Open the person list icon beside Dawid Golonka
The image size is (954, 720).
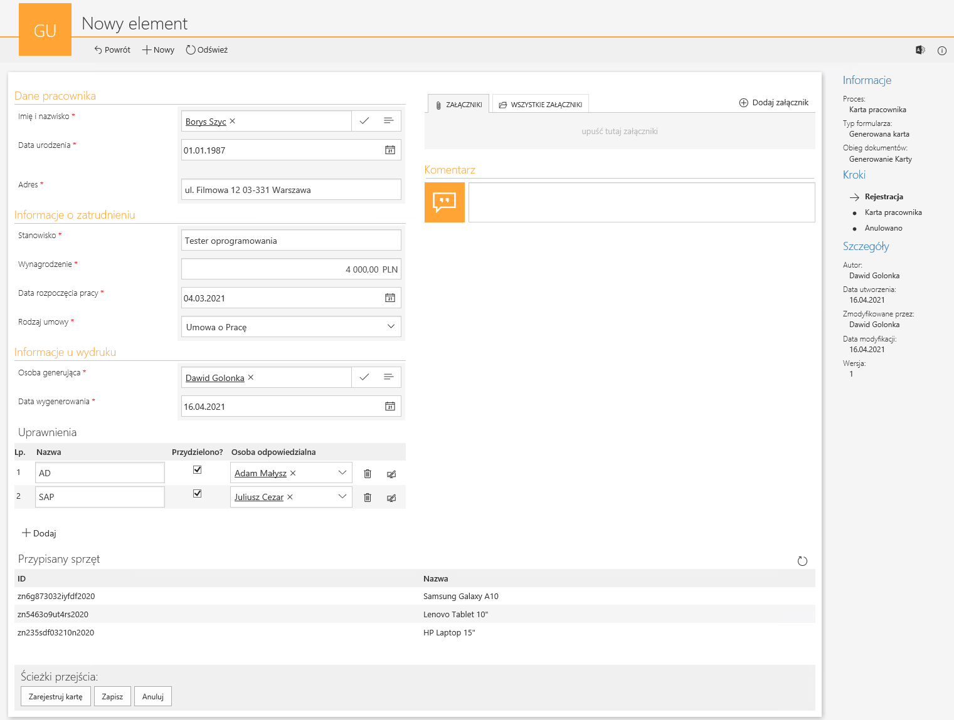click(x=388, y=377)
